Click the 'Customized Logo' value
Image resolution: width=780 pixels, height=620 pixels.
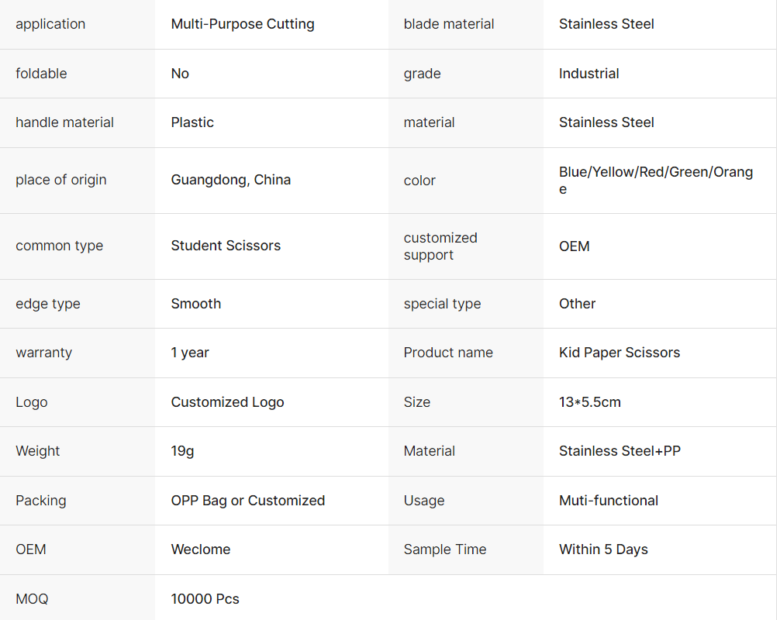click(x=227, y=402)
